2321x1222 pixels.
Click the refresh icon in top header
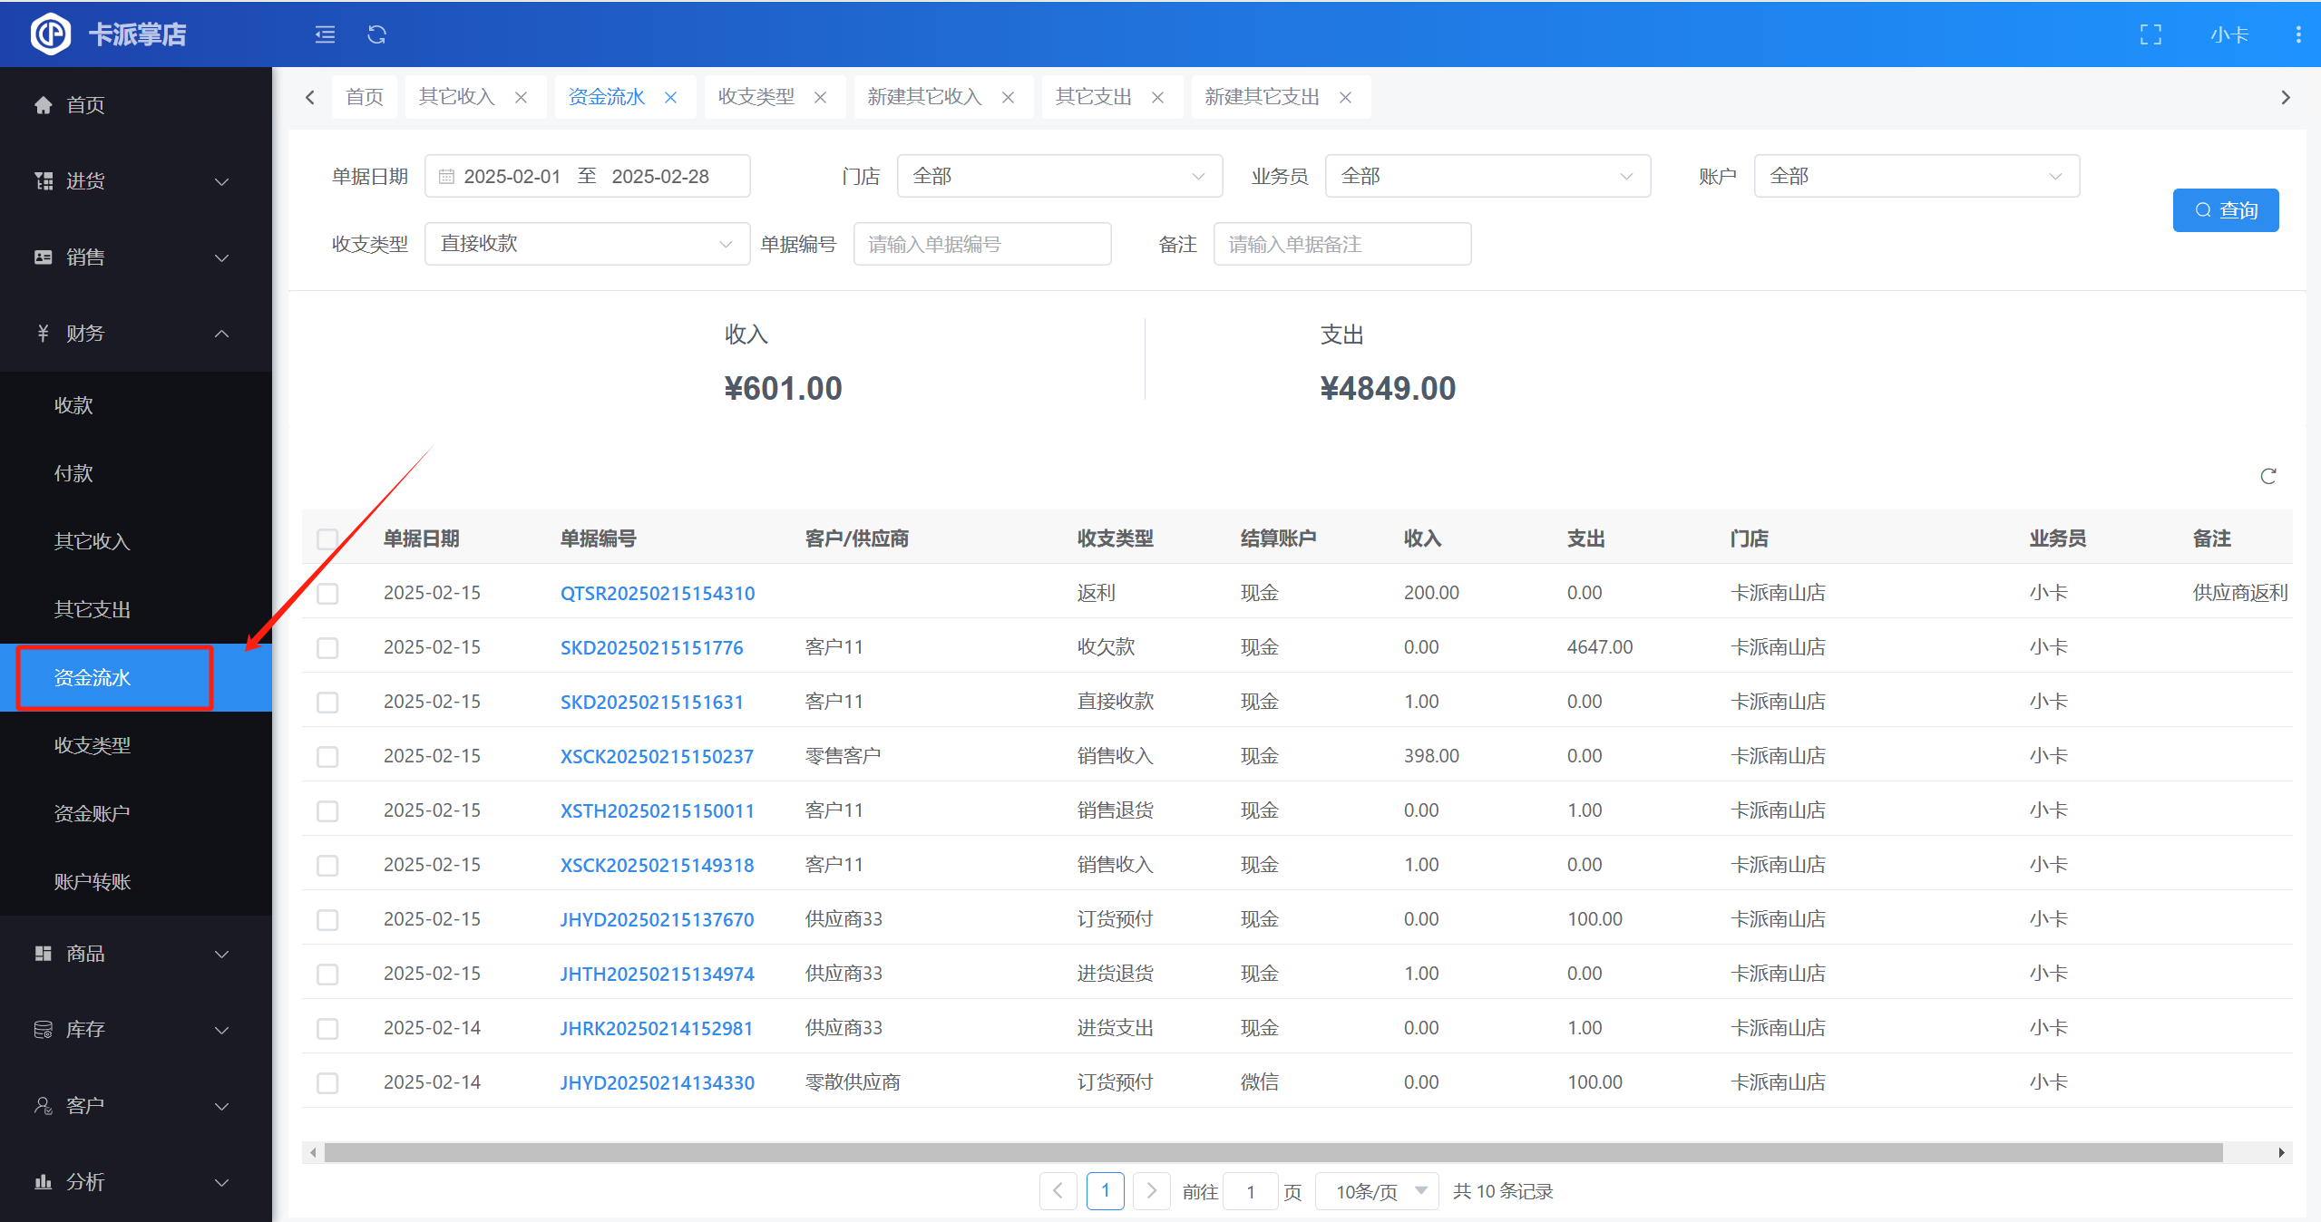pos(376,34)
